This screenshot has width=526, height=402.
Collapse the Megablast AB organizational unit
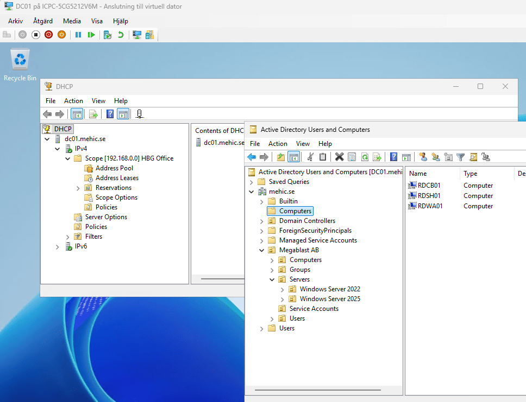point(262,250)
